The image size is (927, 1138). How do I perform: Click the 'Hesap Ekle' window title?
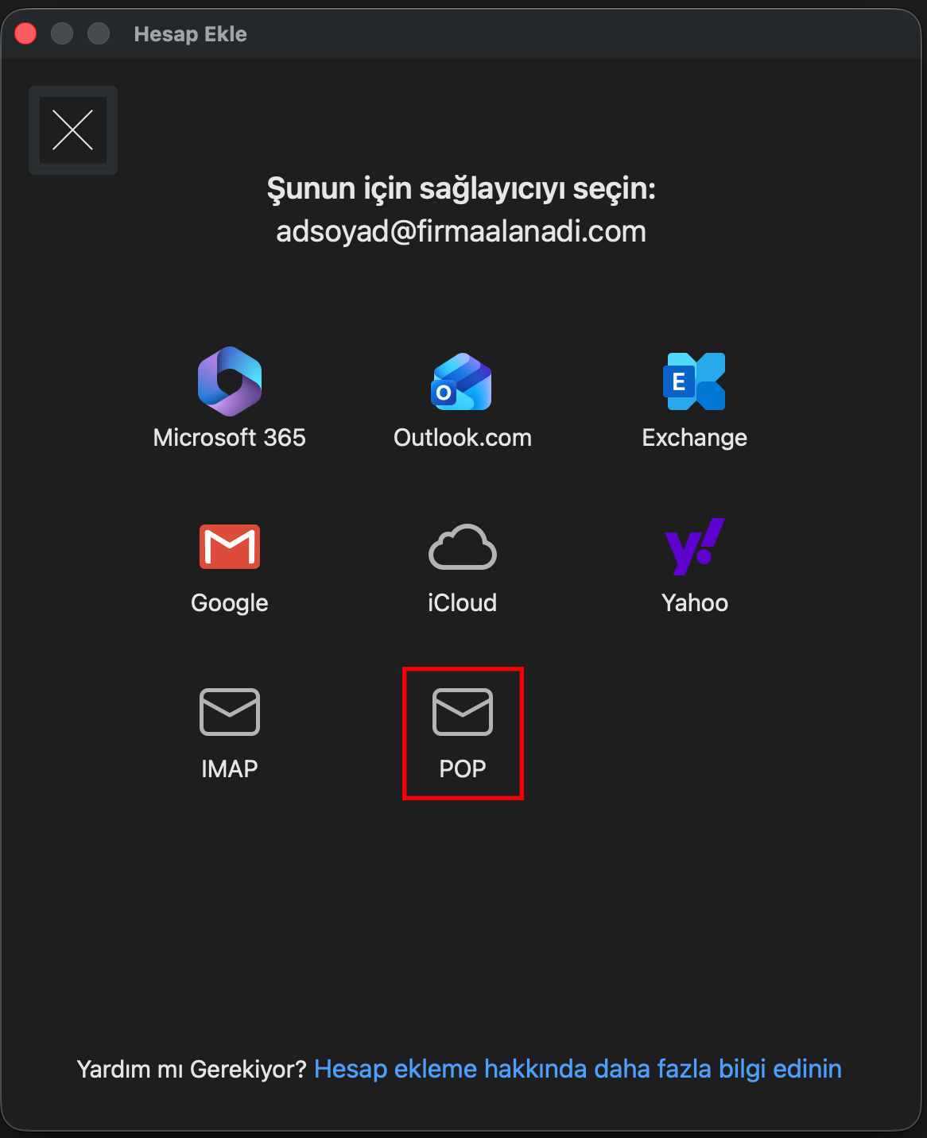[190, 33]
